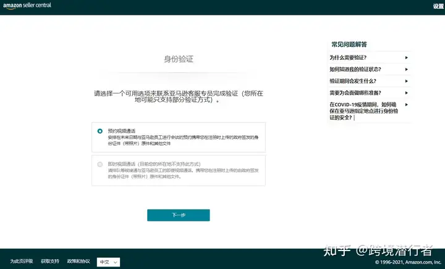Click the 常见问题解答 heading
Image resolution: width=445 pixels, height=269 pixels.
349,44
